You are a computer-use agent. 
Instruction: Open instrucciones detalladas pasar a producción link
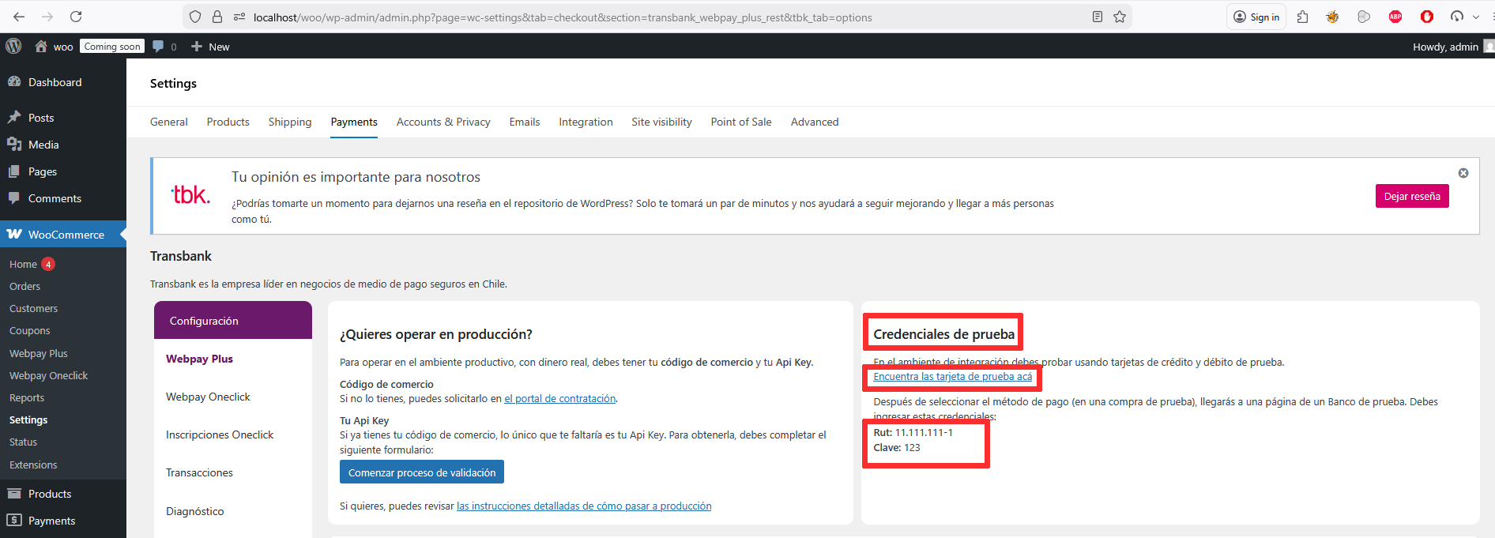(584, 506)
